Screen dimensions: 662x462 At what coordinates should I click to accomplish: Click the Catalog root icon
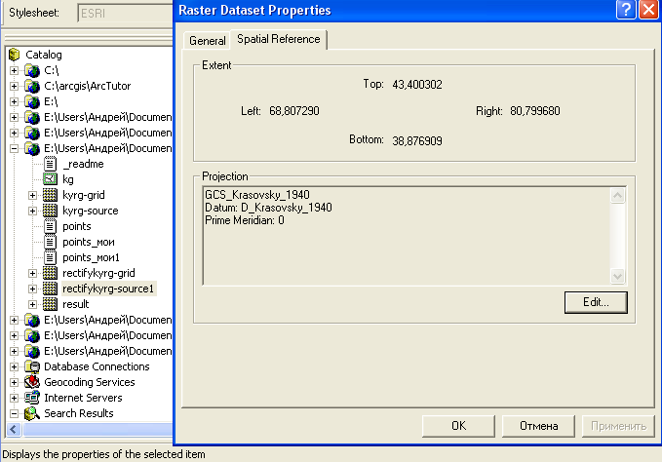pyautogui.click(x=15, y=55)
